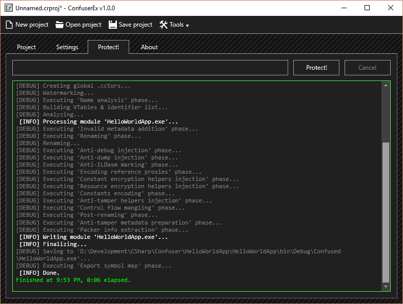Minimize the ConfuserEx window
The image size is (403, 304).
(344, 8)
